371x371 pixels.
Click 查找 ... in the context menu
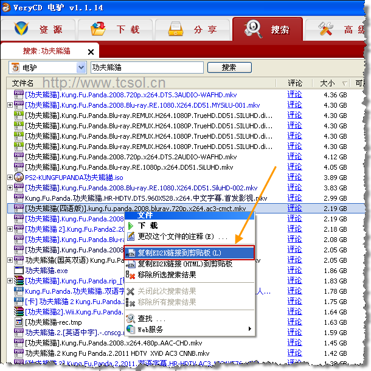point(189,319)
